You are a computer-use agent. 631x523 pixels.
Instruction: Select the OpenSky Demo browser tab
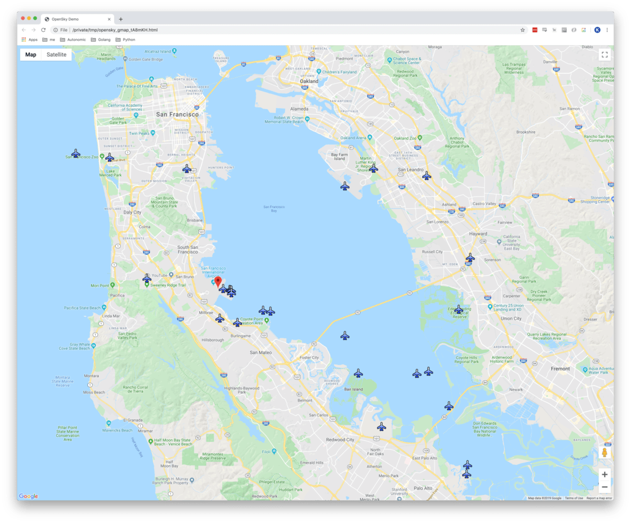tap(78, 19)
